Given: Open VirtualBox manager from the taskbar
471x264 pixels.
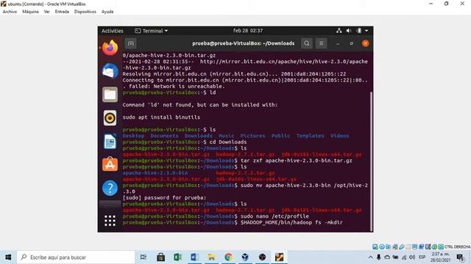Looking at the screenshot, I should click(x=245, y=257).
